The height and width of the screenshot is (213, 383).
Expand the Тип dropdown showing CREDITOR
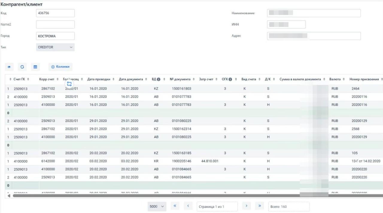coord(55,47)
